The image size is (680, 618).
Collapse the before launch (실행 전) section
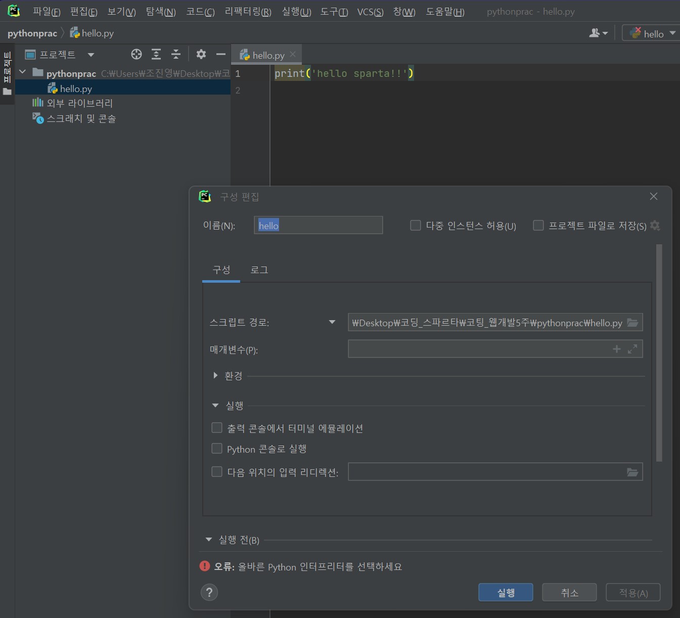coord(209,540)
